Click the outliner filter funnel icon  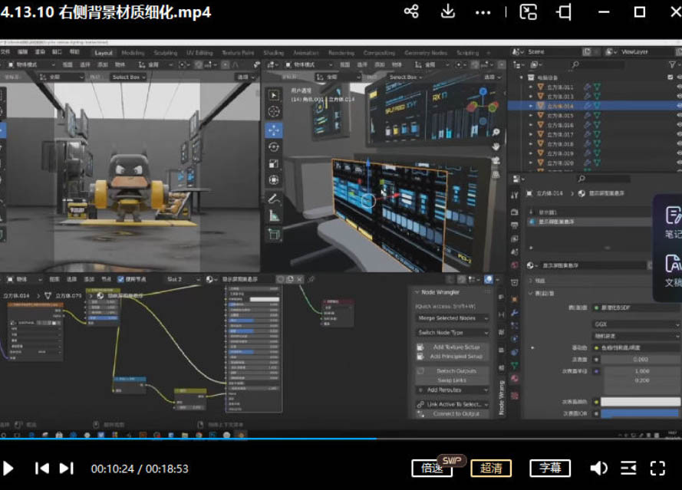click(x=672, y=64)
